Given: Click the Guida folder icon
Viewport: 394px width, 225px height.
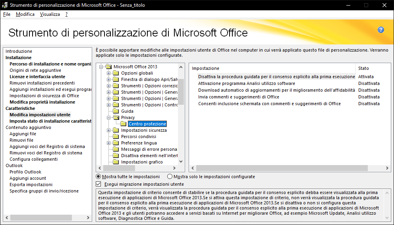Looking at the screenshot, I should pos(116,111).
